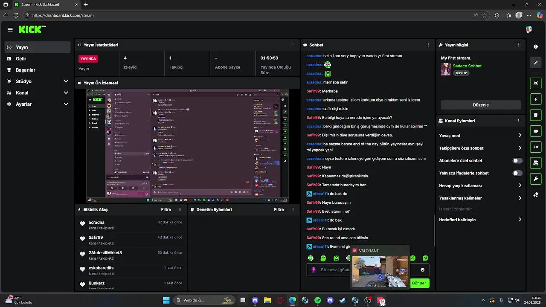This screenshot has width=546, height=307.
Task: Open Etkinlik Akışı three-dot menu
Action: coord(180,209)
